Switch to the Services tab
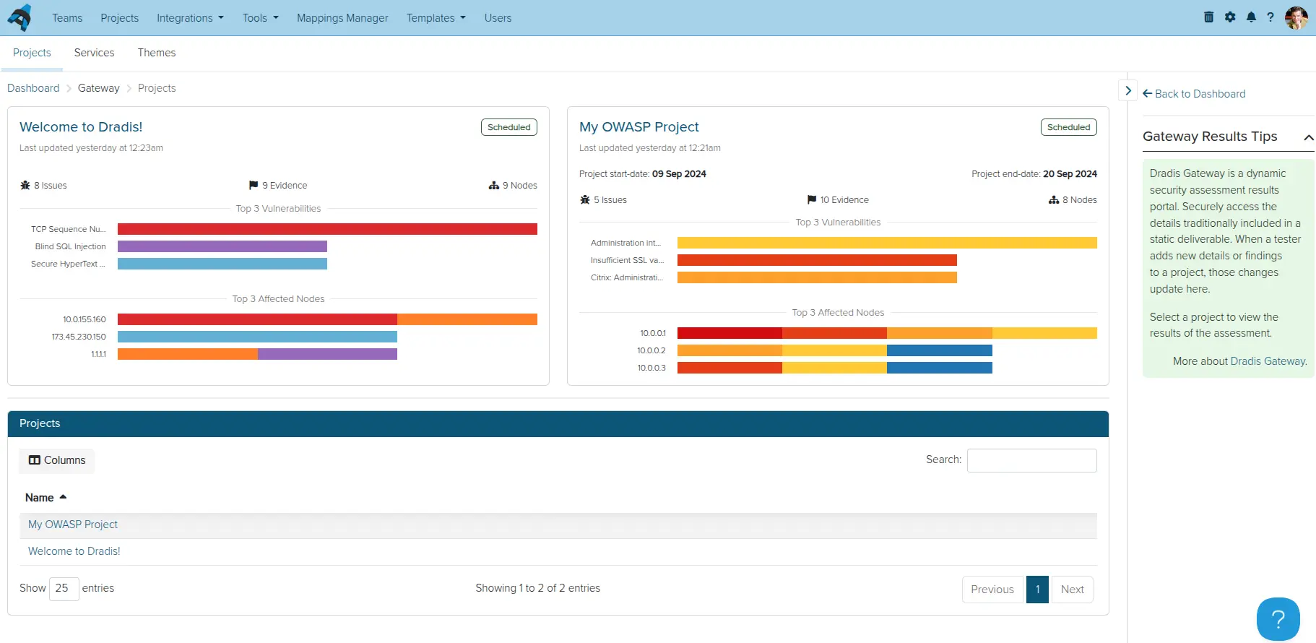 tap(94, 53)
